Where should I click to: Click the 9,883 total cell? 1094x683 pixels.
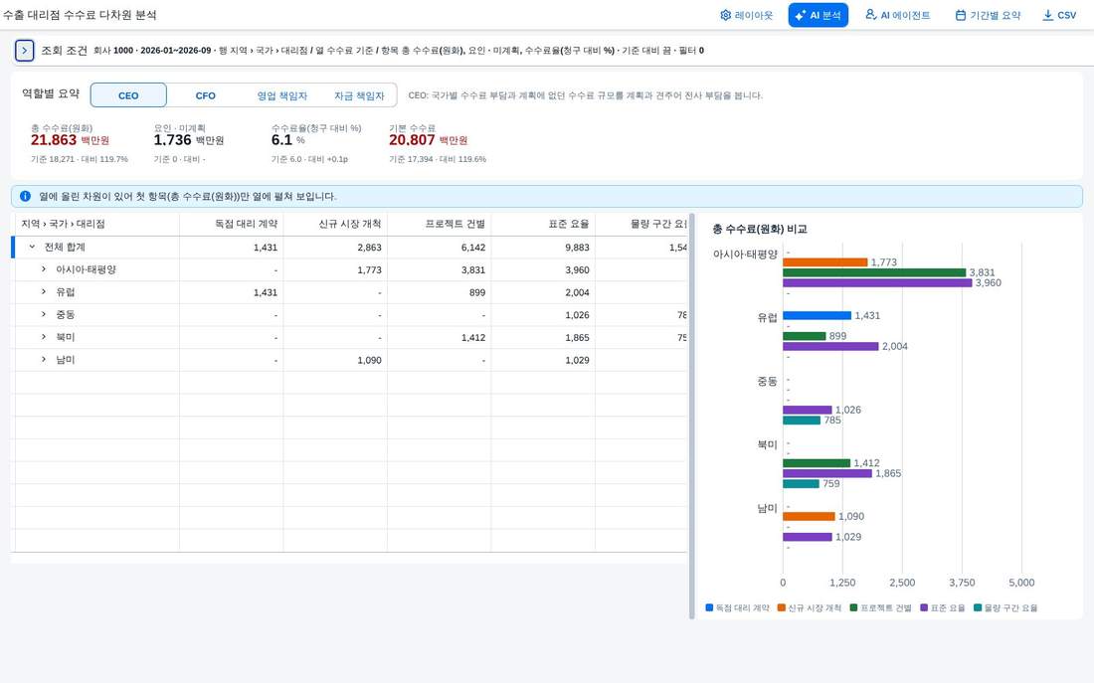(543, 247)
